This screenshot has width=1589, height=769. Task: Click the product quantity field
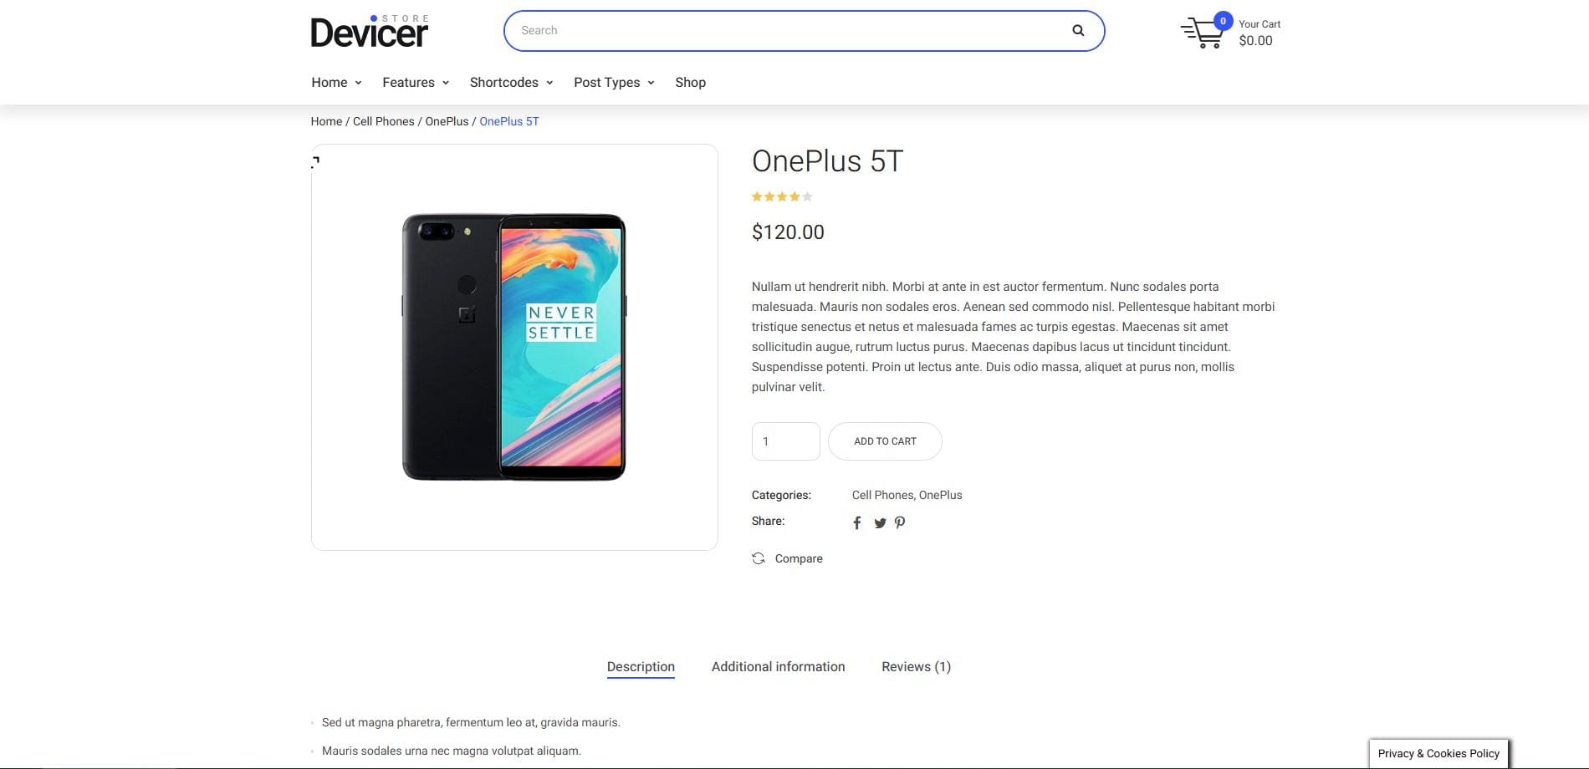(x=785, y=441)
